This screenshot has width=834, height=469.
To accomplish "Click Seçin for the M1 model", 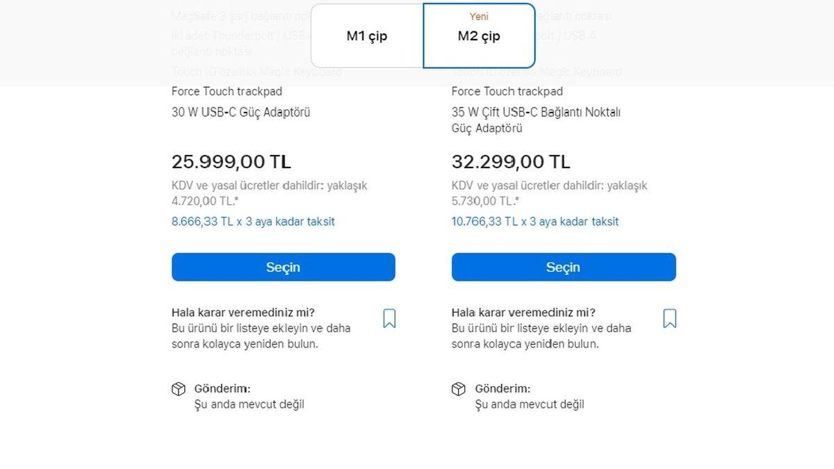I will click(x=284, y=267).
